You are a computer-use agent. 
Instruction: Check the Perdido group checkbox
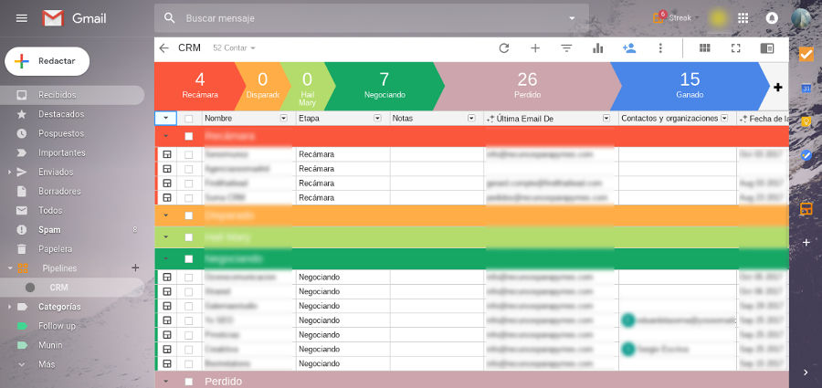(x=189, y=382)
